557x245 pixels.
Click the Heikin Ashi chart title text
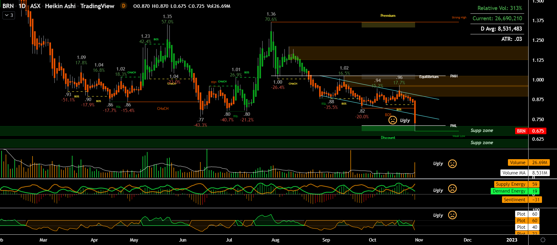pos(60,6)
